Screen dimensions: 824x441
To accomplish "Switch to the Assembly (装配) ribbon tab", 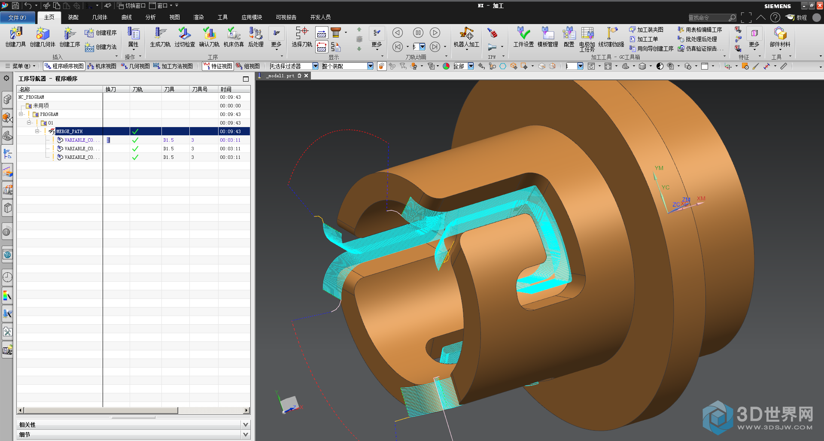I will tap(73, 17).
